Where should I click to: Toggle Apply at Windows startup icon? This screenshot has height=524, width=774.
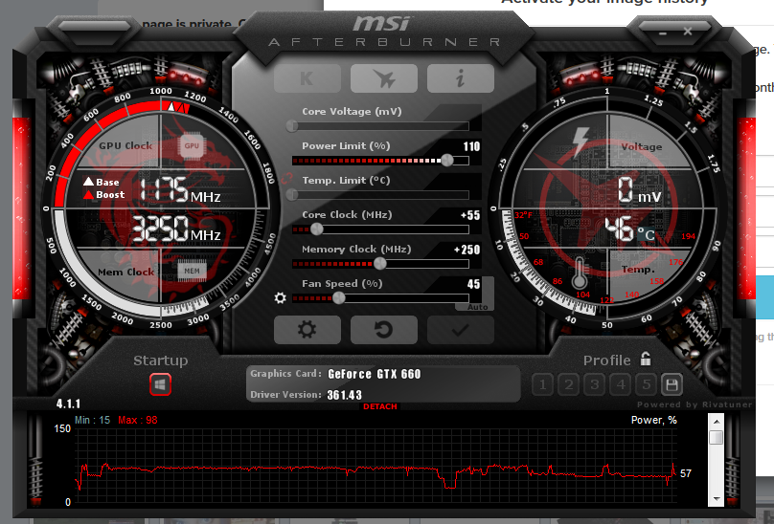(x=160, y=384)
